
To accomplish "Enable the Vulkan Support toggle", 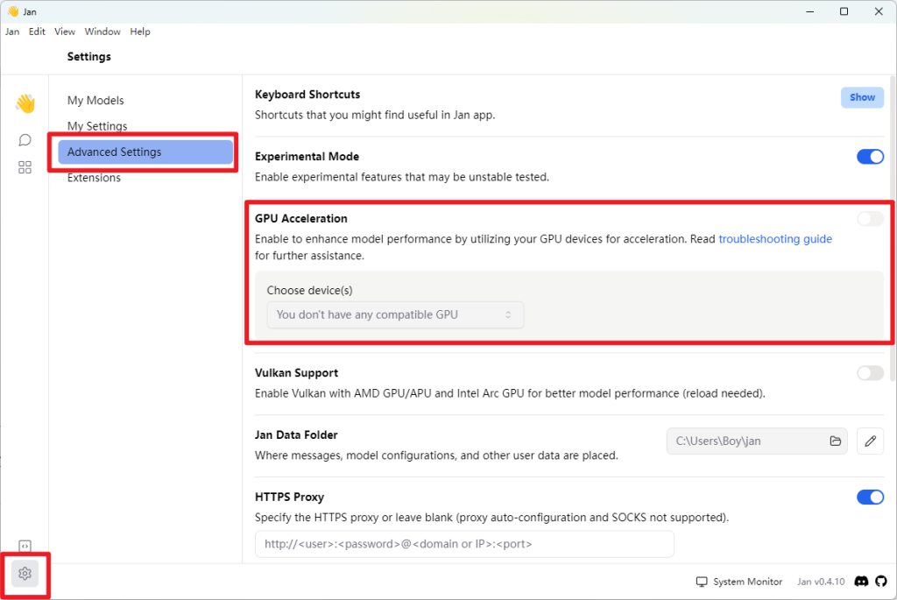I will click(x=870, y=373).
